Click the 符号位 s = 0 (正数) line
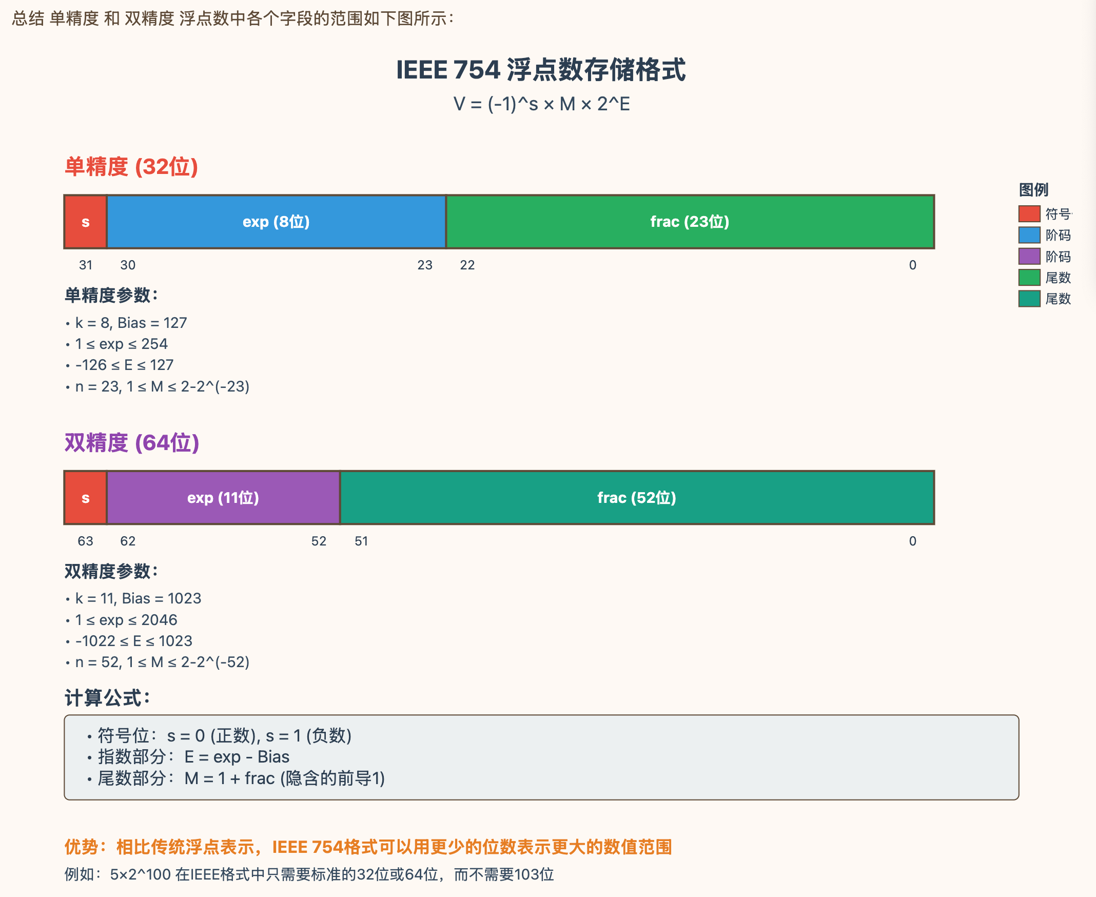The width and height of the screenshot is (1096, 897). click(219, 736)
